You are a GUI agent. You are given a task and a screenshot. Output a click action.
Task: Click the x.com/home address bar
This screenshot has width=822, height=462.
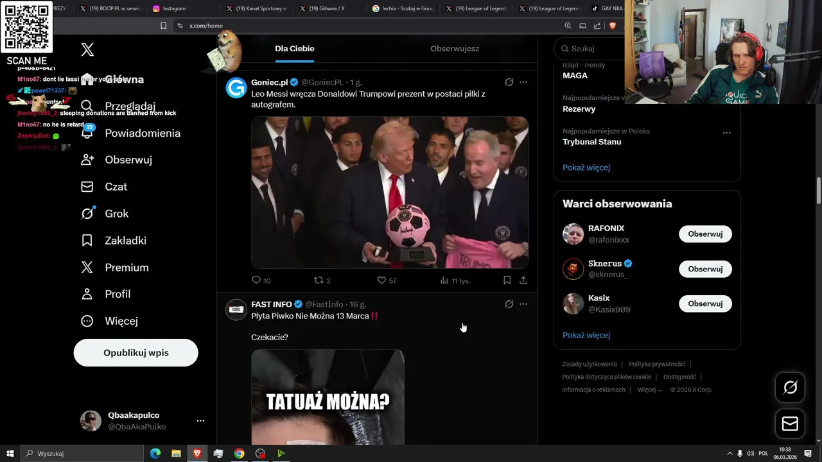[x=206, y=26]
